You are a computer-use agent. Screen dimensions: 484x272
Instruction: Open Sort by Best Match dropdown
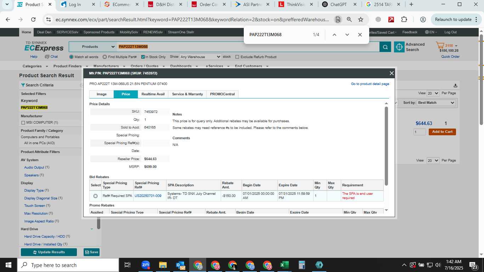(436, 103)
